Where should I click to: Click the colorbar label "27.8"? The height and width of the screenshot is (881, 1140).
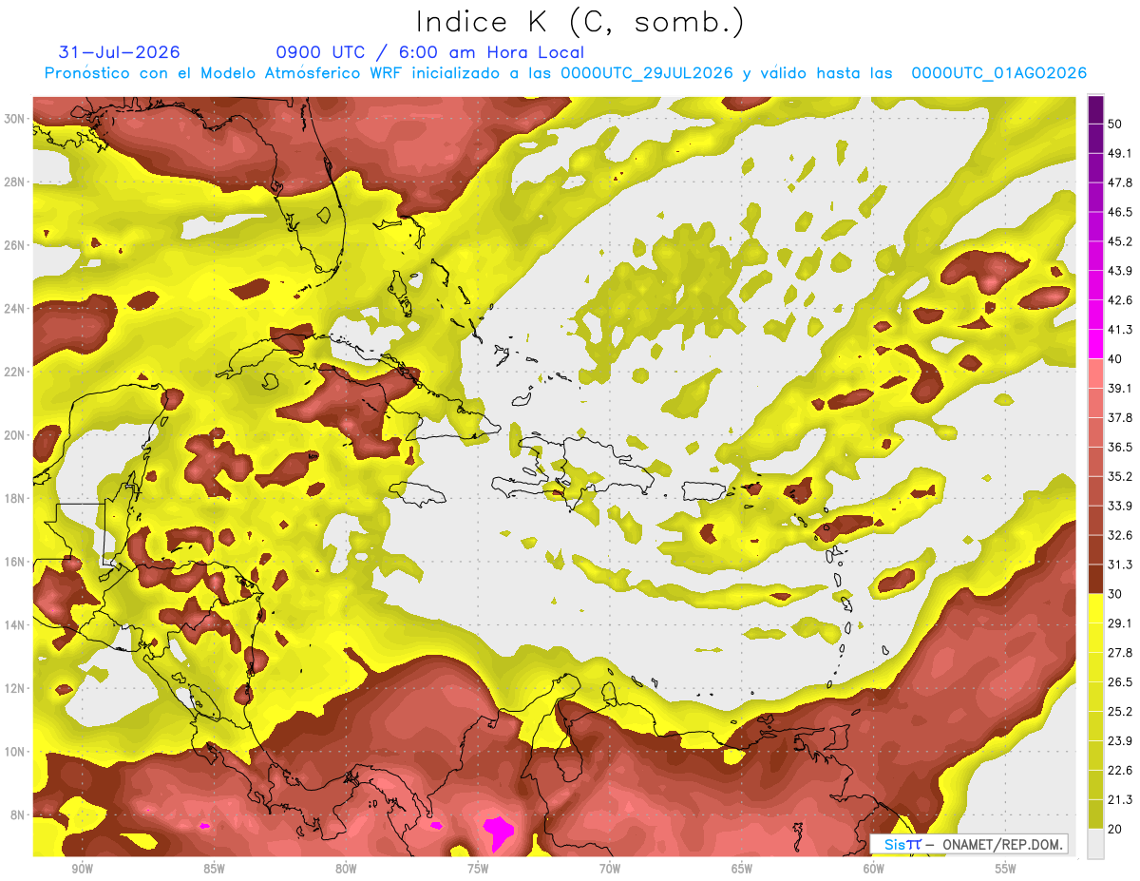point(1120,652)
